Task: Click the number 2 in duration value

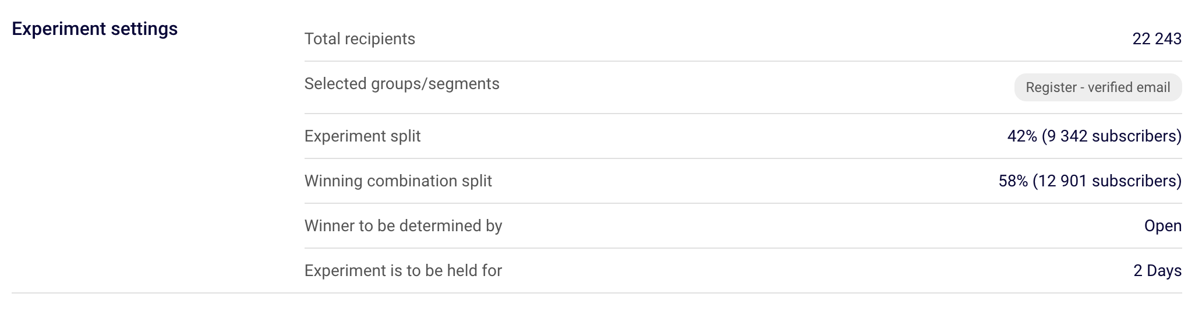Action: [x=1138, y=271]
